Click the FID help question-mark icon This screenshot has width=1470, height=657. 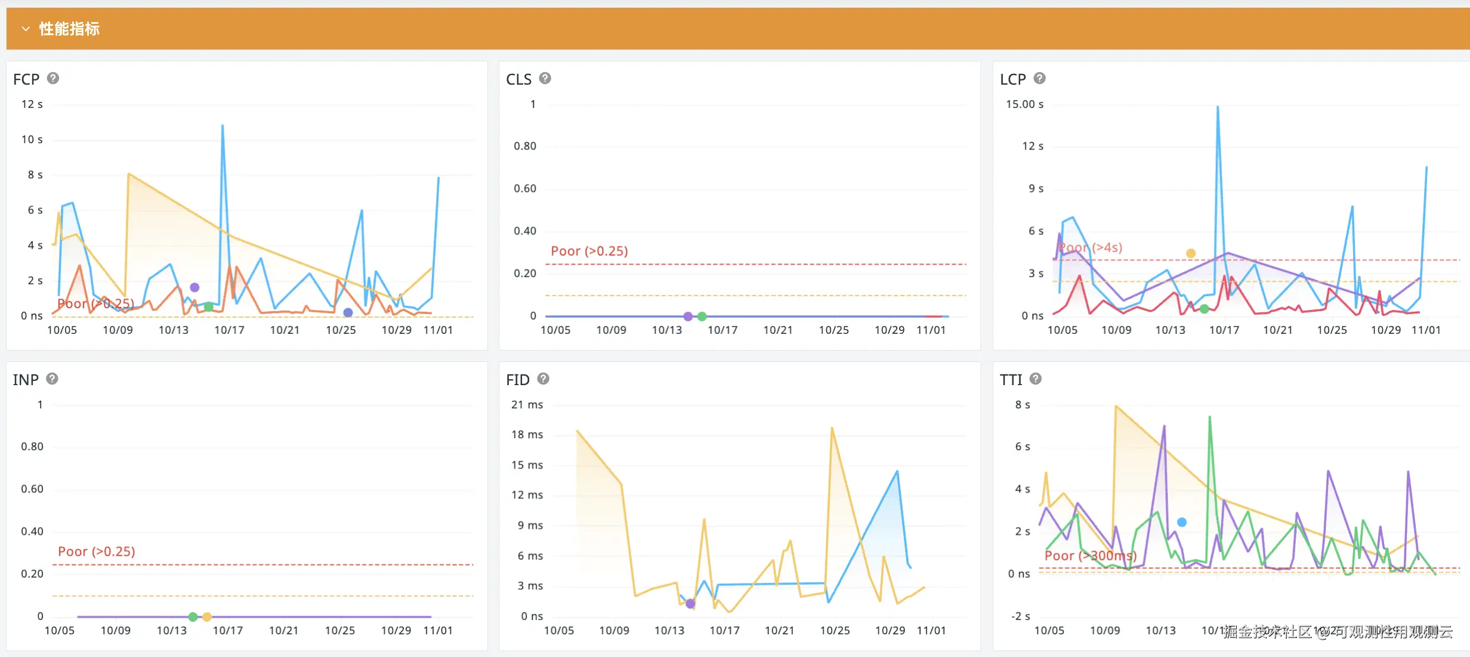point(543,379)
